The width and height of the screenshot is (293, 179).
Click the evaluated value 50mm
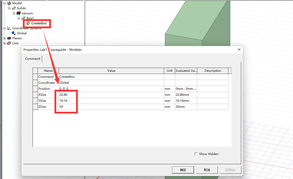[186, 106]
